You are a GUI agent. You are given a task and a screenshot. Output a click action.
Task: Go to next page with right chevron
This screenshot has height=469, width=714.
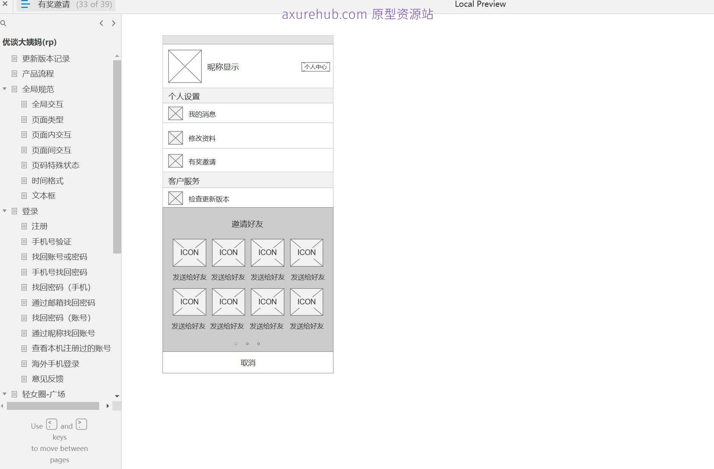(114, 23)
